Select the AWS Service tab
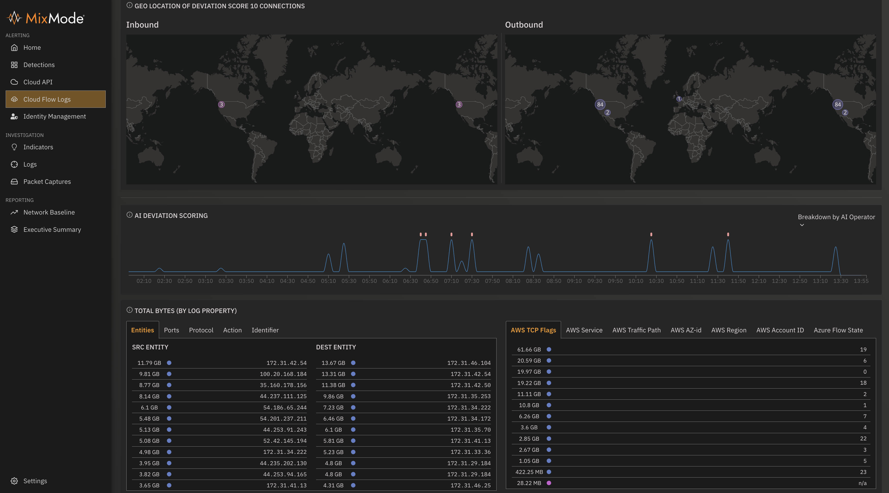889x493 pixels. 584,330
